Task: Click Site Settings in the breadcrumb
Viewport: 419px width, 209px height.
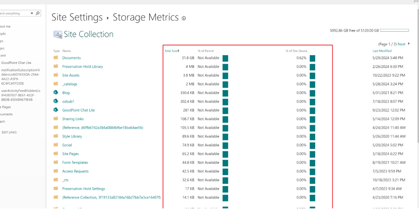Action: point(77,17)
